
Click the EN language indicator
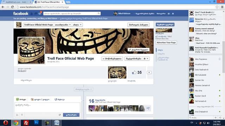192,122
